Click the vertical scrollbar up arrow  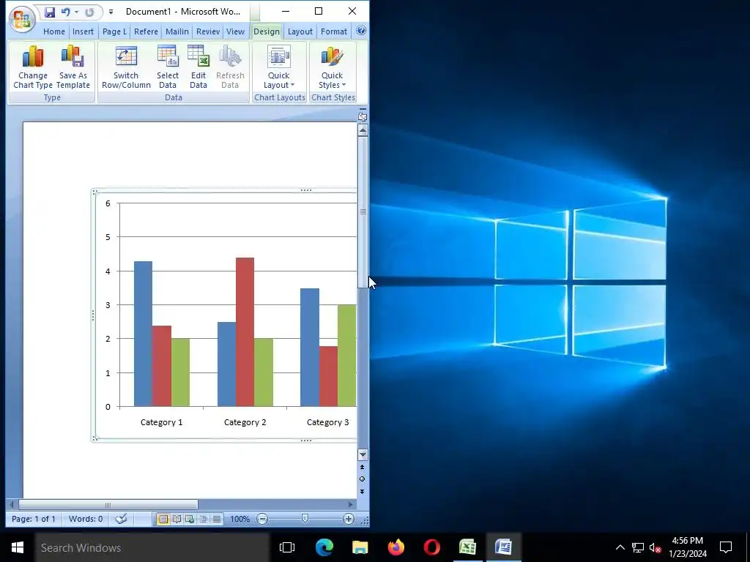(x=363, y=130)
